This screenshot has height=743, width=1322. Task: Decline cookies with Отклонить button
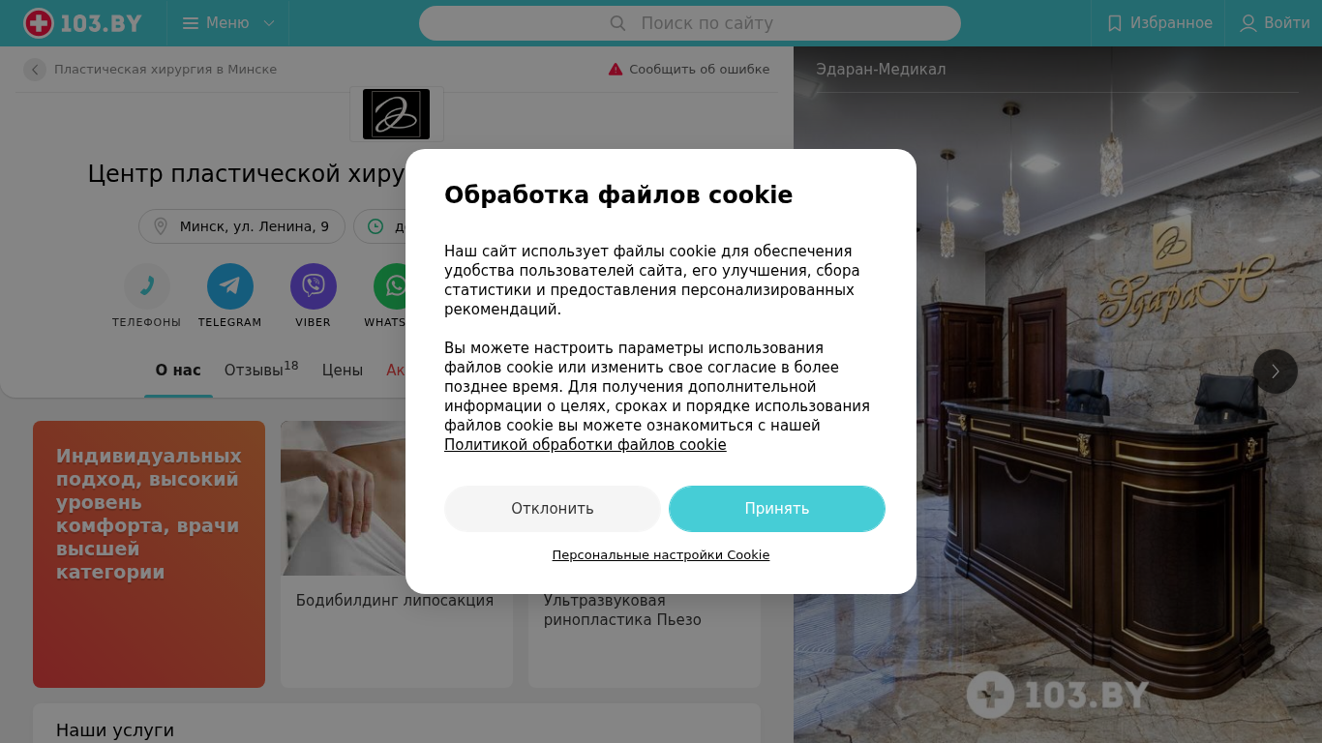(x=553, y=509)
